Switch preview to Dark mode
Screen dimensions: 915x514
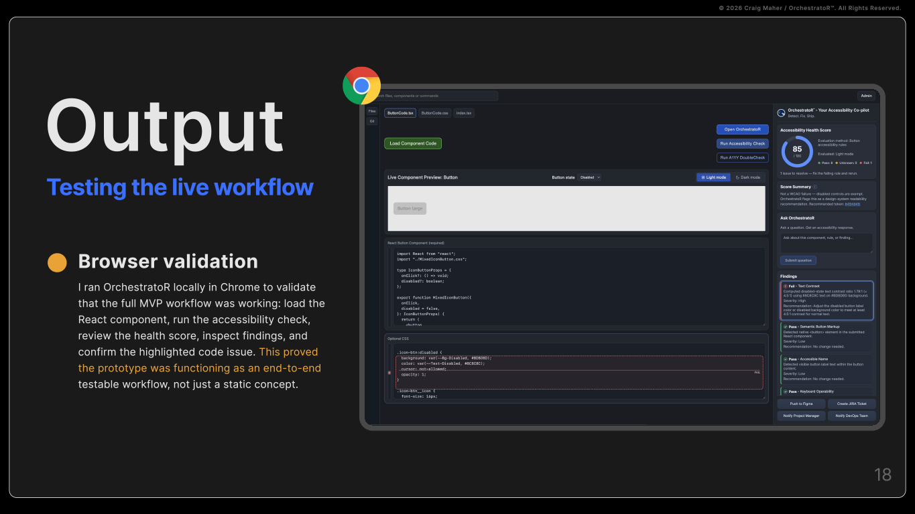tap(748, 177)
